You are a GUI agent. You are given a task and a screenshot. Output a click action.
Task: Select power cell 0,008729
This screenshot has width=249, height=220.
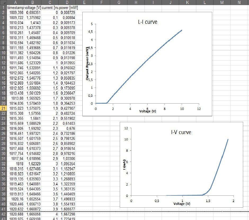coord(67,12)
